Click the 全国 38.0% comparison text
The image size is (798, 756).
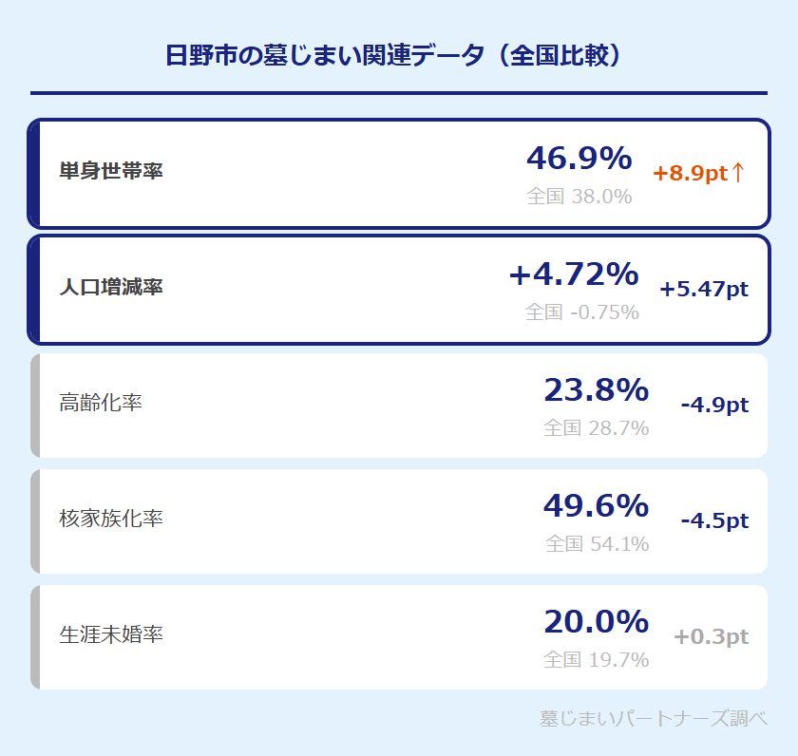point(579,197)
